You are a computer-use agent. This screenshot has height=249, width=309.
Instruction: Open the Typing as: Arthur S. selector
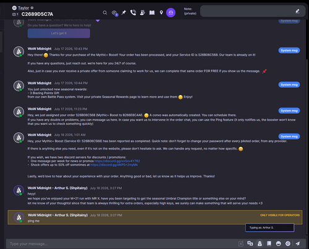tap(269, 227)
